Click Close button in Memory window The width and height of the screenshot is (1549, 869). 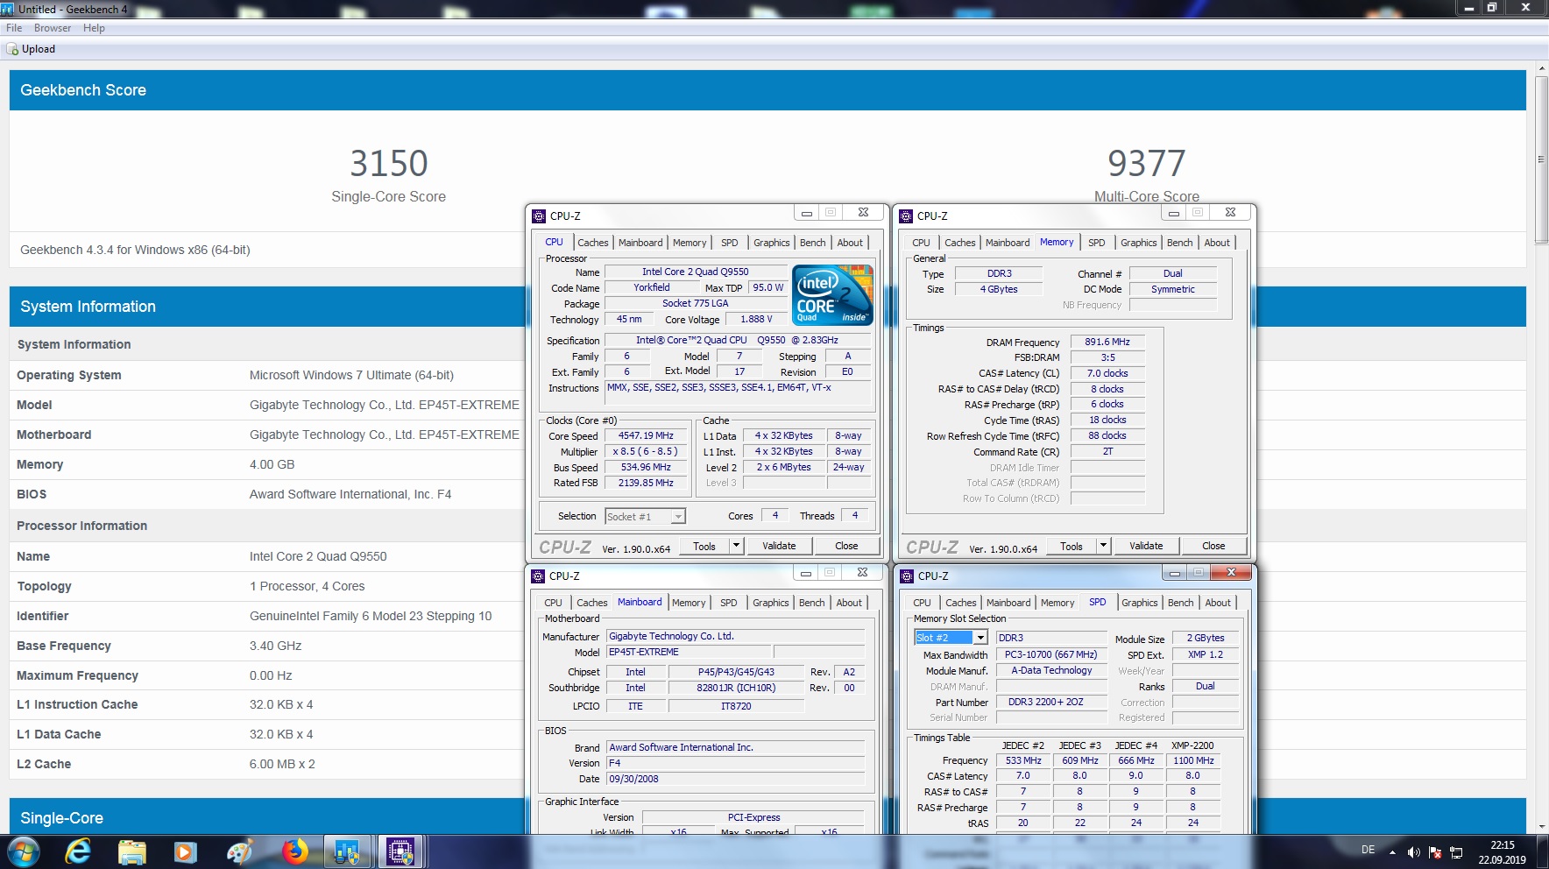[x=1213, y=546]
